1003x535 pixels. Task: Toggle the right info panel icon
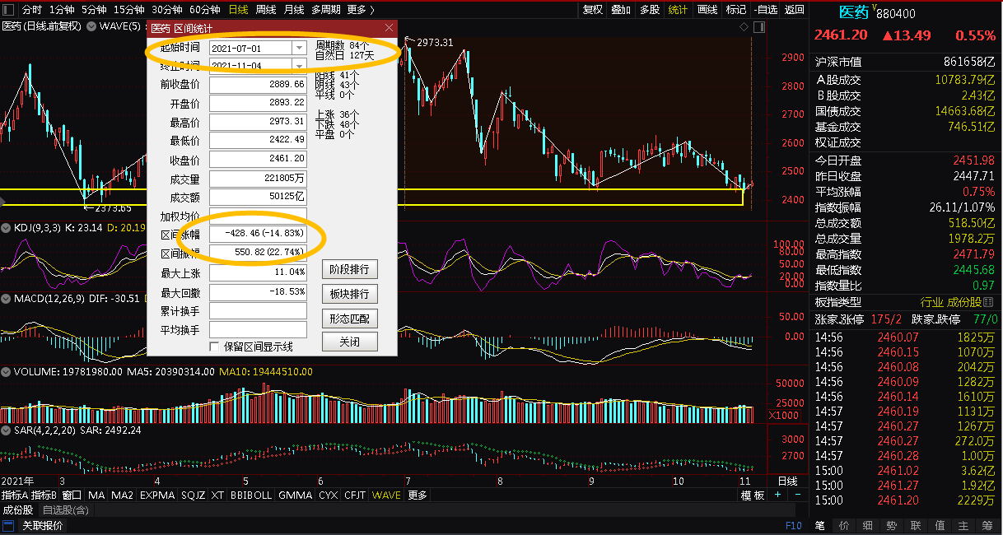pos(759,26)
